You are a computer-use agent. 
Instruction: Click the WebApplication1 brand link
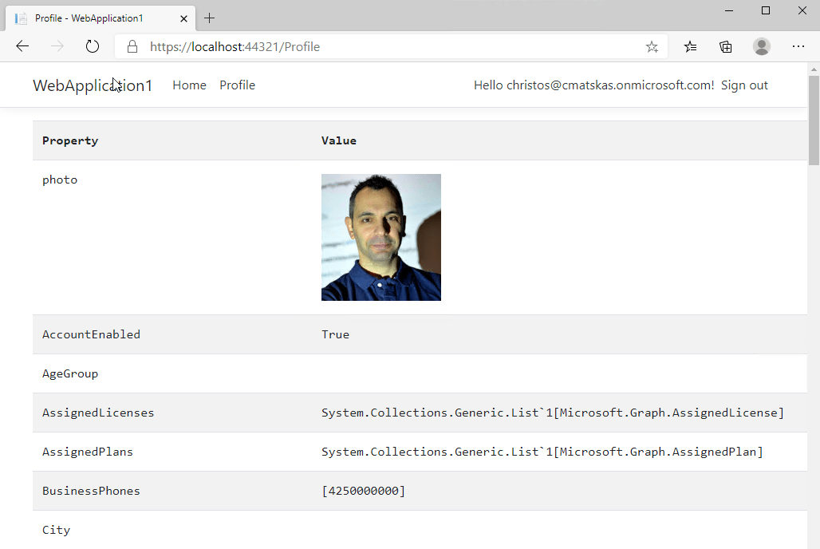coord(92,85)
